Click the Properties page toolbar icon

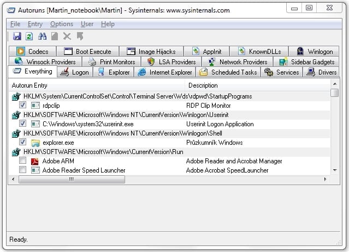click(x=55, y=36)
